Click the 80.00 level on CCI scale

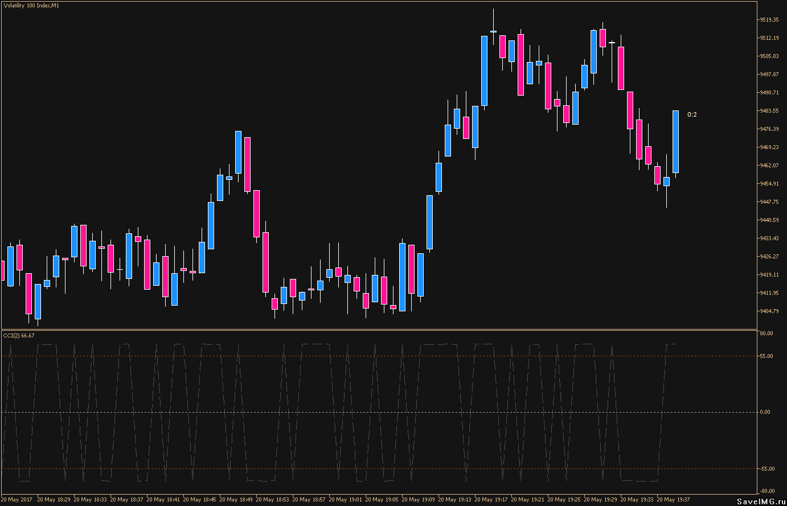[766, 334]
